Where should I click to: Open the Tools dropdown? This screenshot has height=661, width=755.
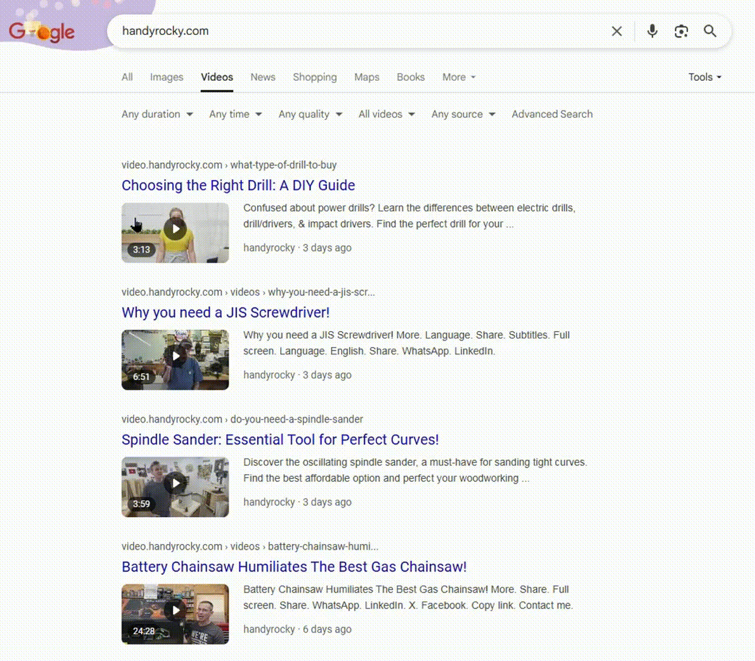705,77
